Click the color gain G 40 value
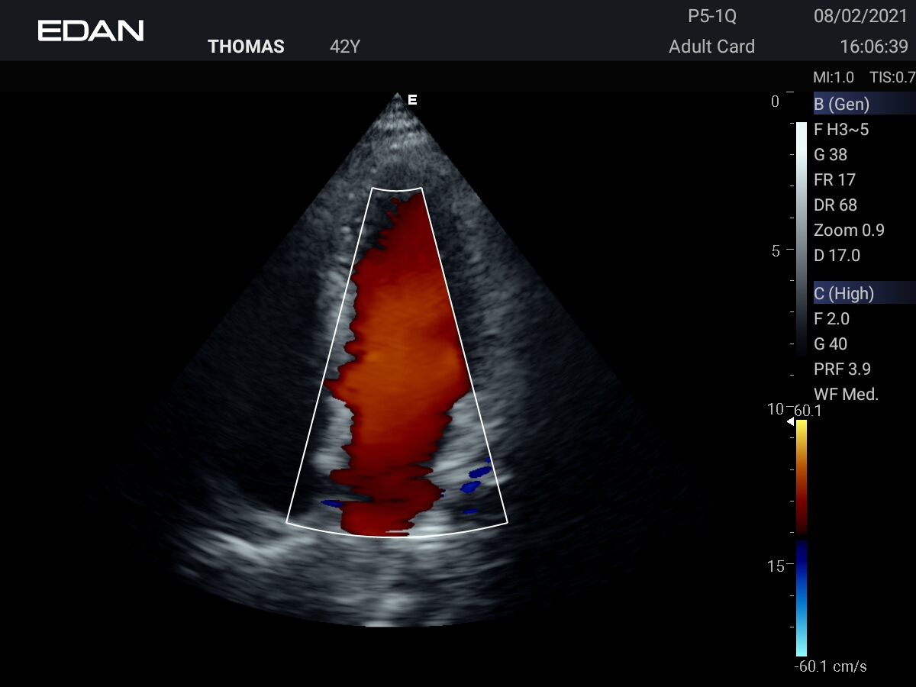Viewport: 916px width, 687px height. click(x=831, y=344)
